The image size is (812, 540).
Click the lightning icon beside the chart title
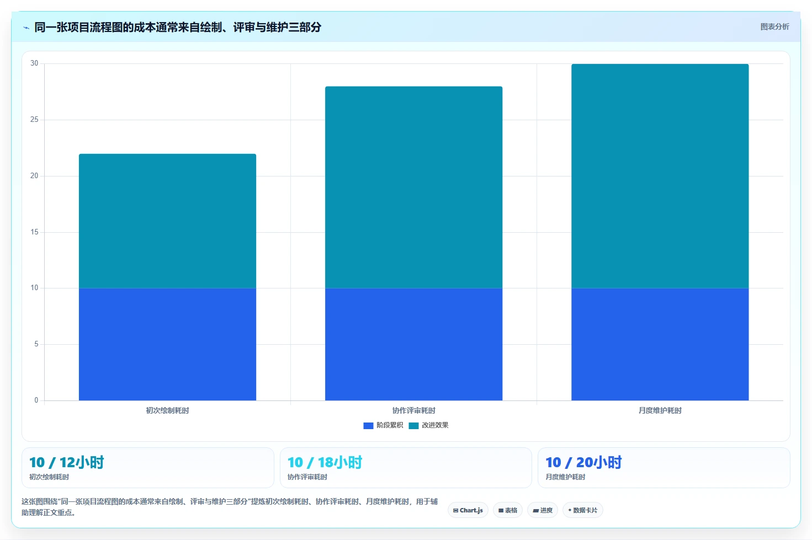[26, 28]
